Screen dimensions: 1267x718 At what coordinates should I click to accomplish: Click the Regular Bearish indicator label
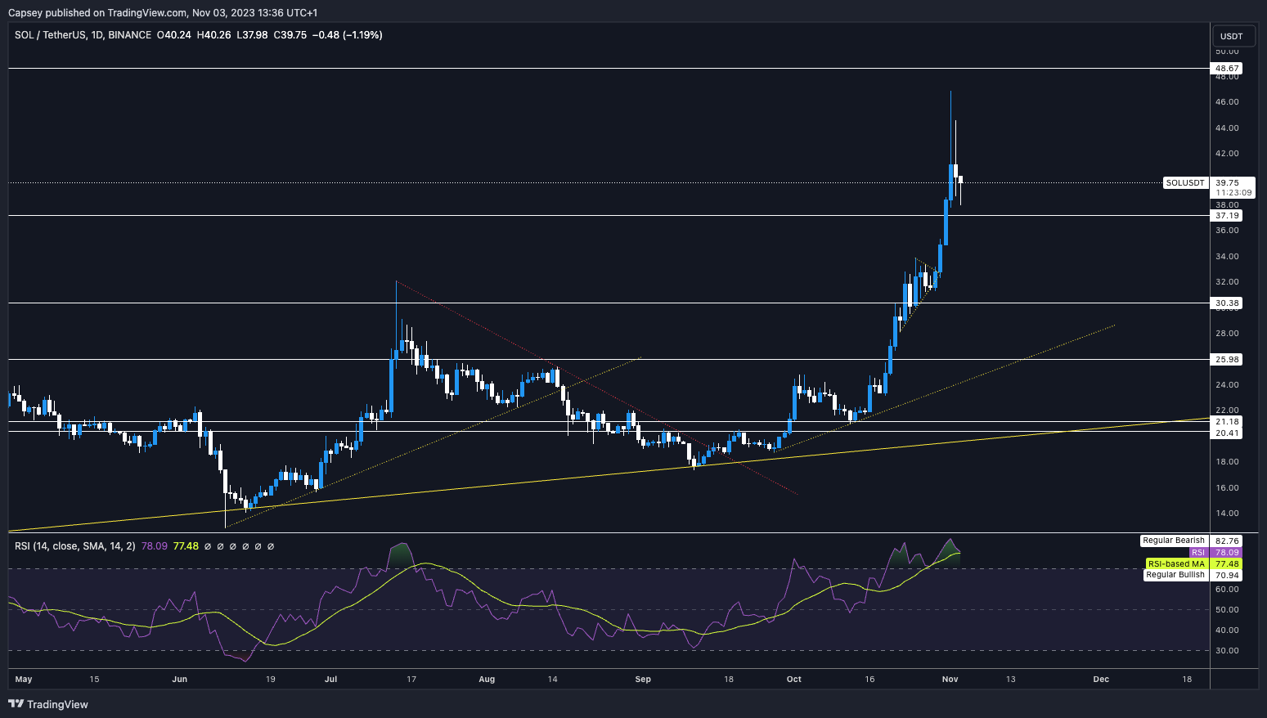coord(1174,541)
